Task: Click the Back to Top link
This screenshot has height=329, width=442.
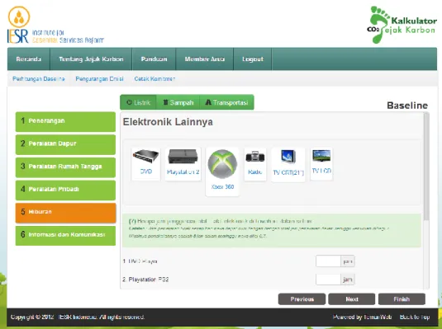Action: (x=415, y=317)
